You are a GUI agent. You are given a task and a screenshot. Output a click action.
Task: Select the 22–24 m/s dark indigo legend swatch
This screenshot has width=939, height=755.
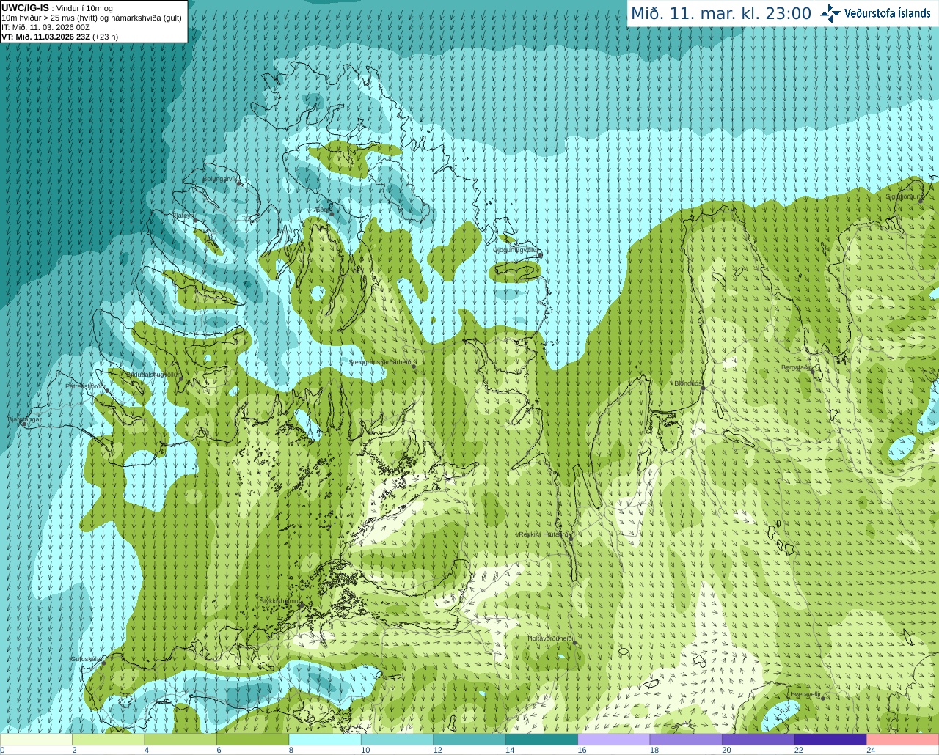click(830, 740)
